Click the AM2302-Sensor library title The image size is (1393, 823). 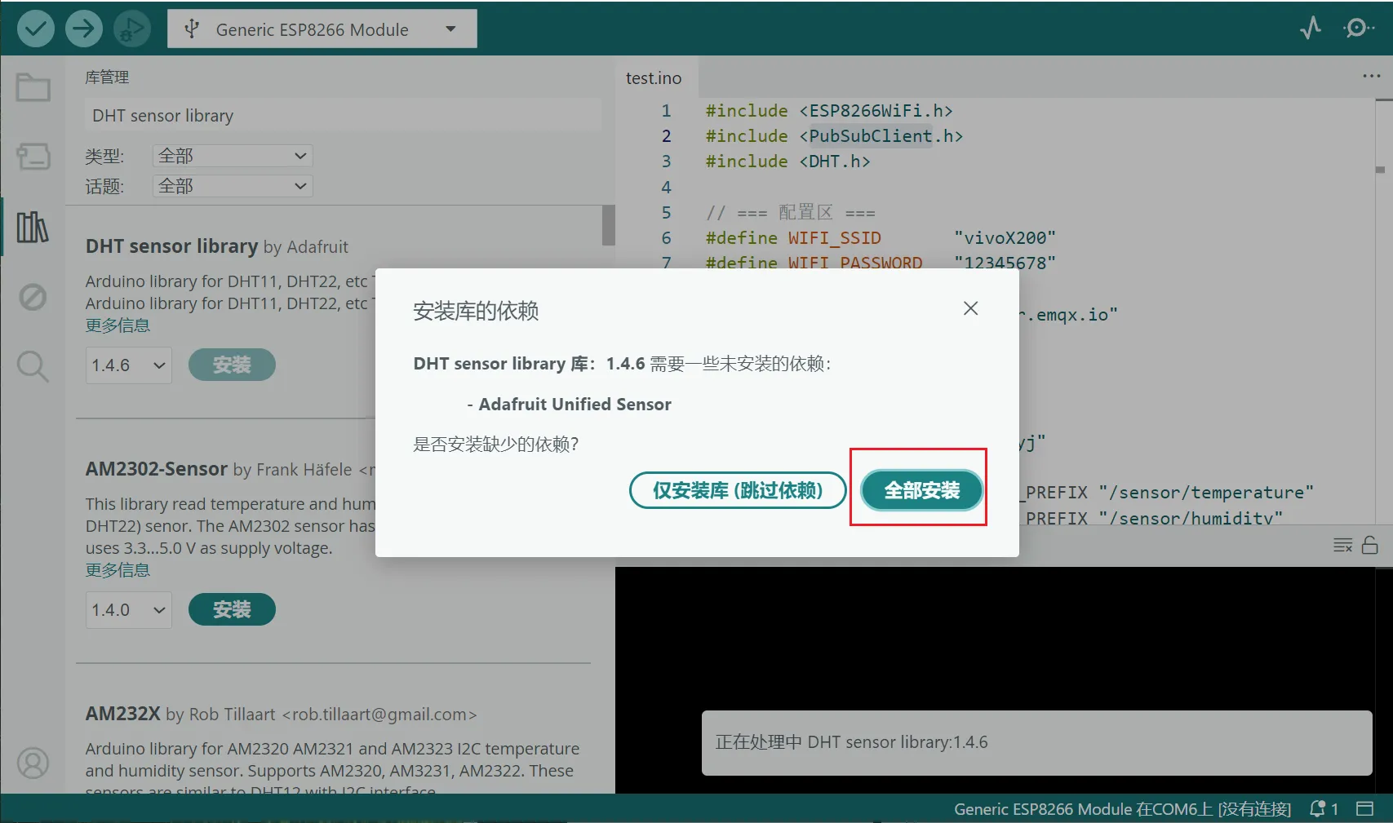(157, 469)
